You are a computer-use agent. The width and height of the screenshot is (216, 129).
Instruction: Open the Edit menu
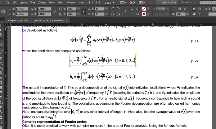(x=14, y=3)
